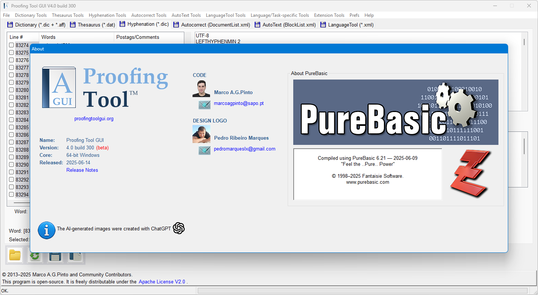Open the File menu
This screenshot has width=538, height=295.
pos(6,15)
